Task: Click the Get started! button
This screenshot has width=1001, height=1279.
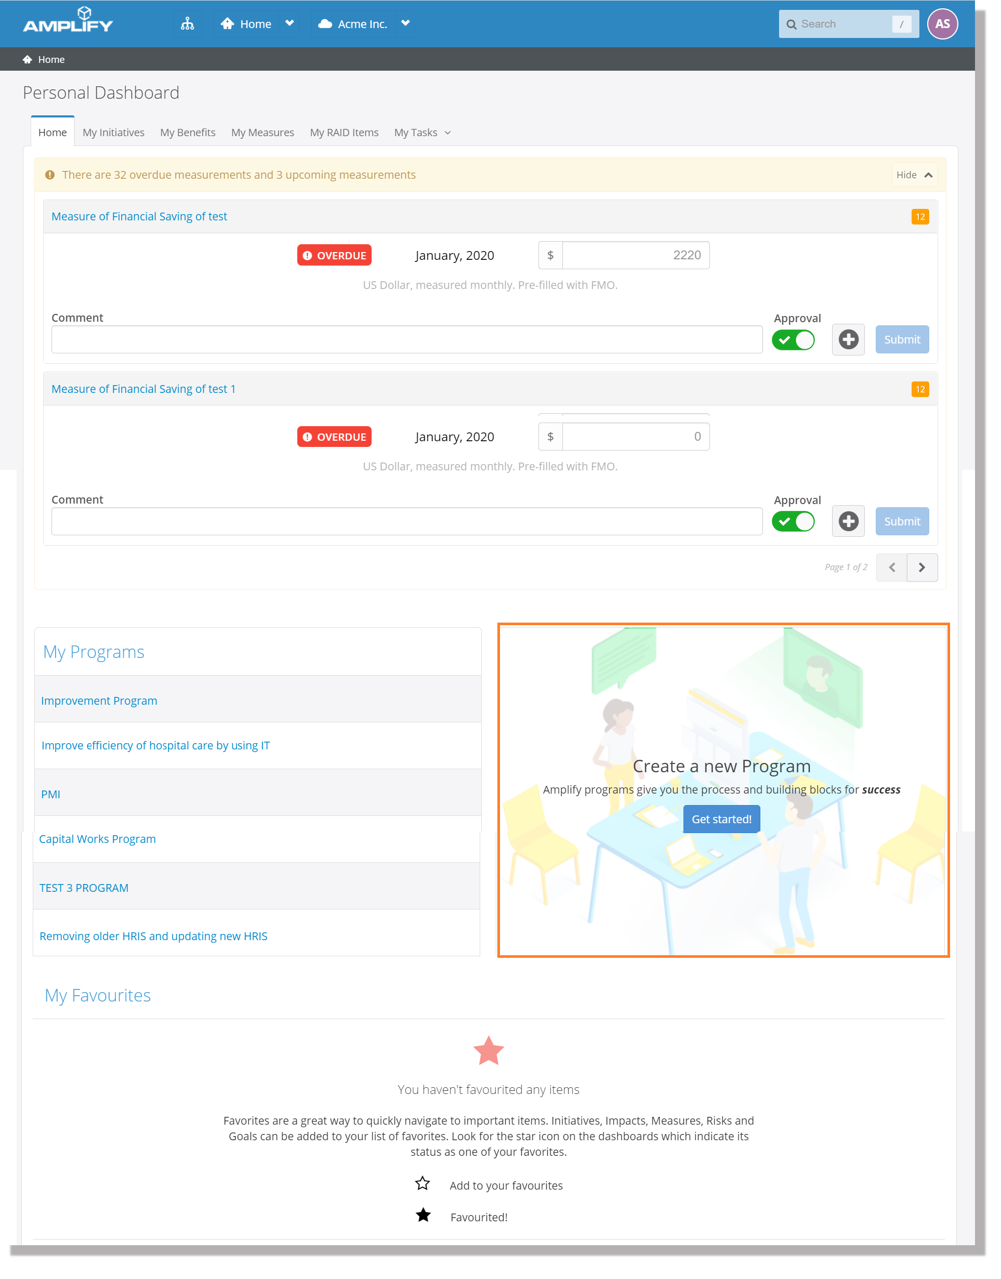Action: pyautogui.click(x=721, y=819)
